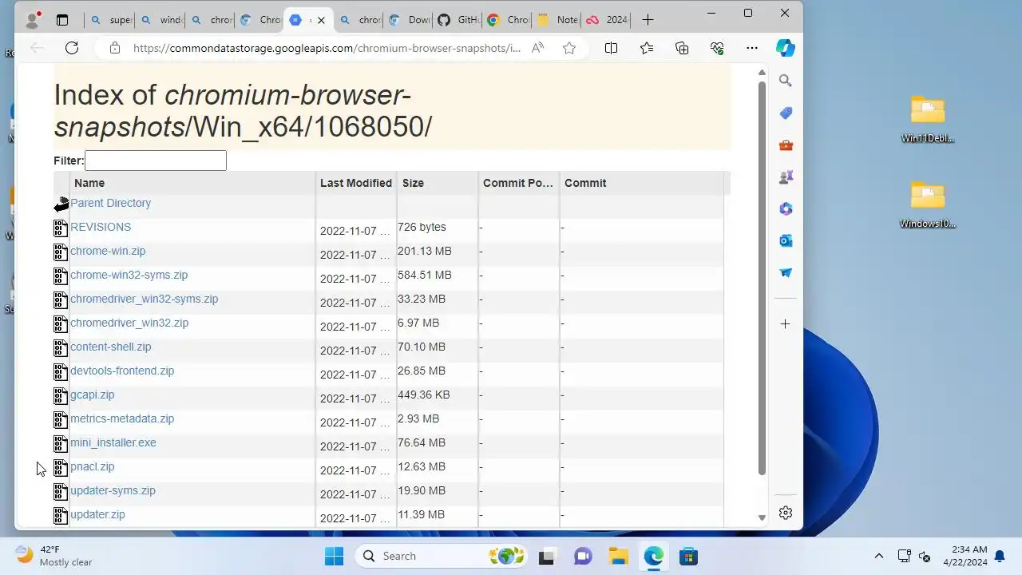1022x575 pixels.
Task: Open File Explorer from taskbar
Action: click(618, 556)
